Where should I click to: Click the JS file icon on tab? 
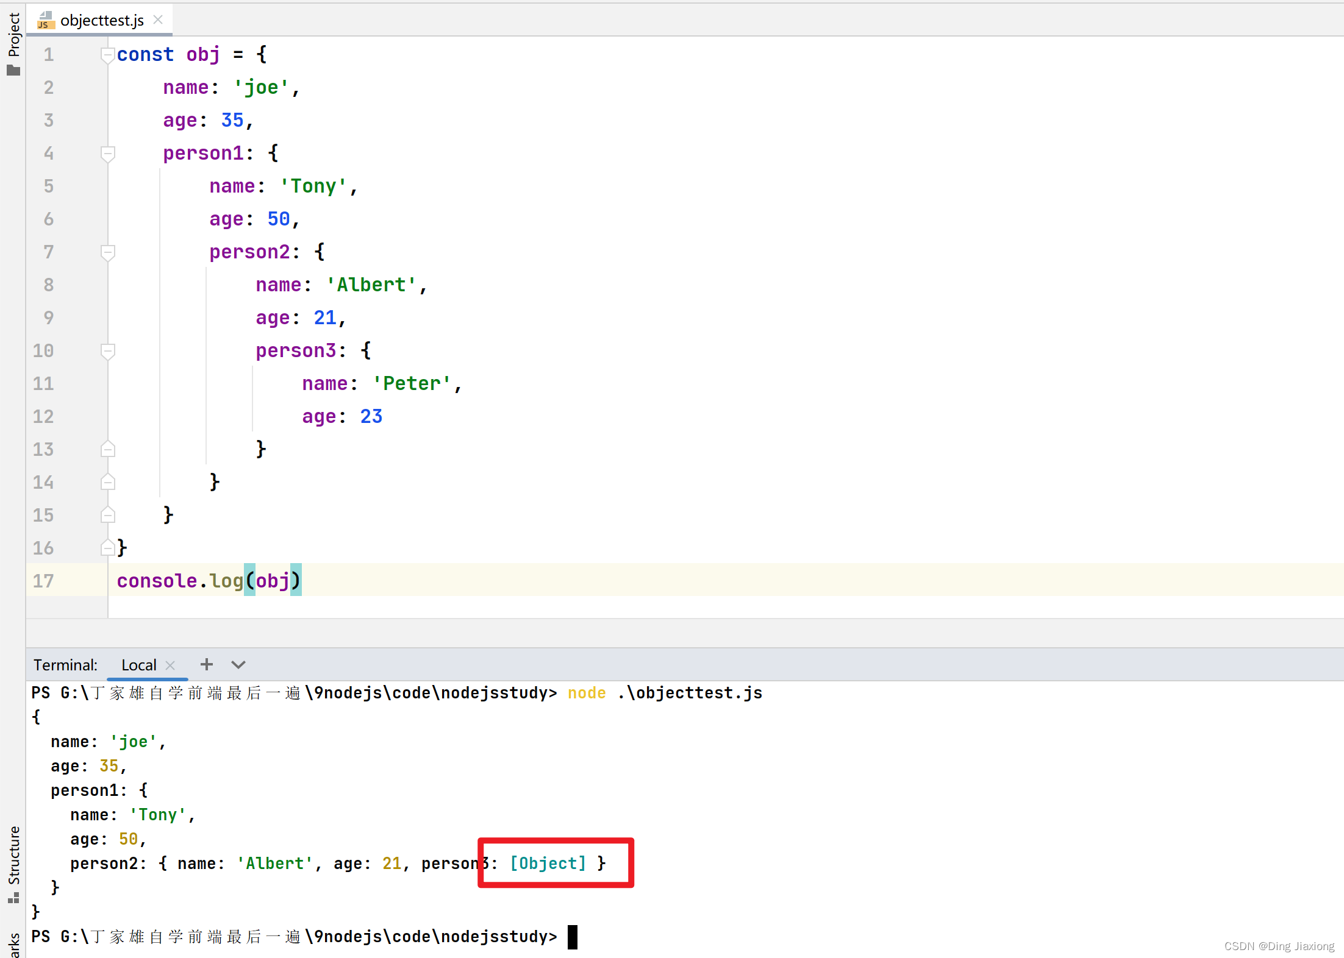click(x=46, y=21)
